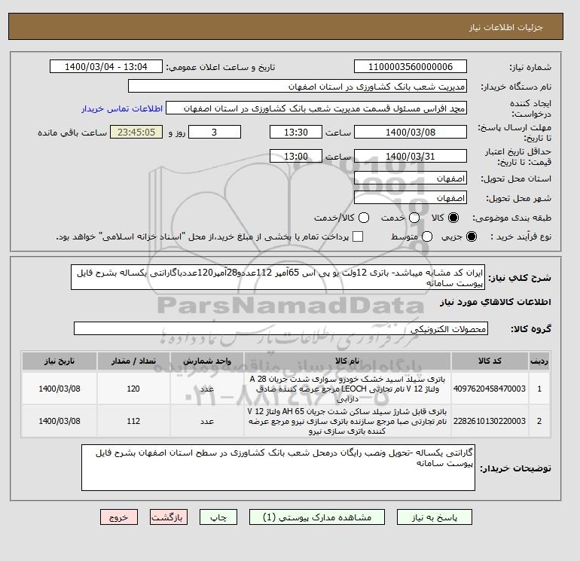Click quantity 112 in row 2

point(133,421)
